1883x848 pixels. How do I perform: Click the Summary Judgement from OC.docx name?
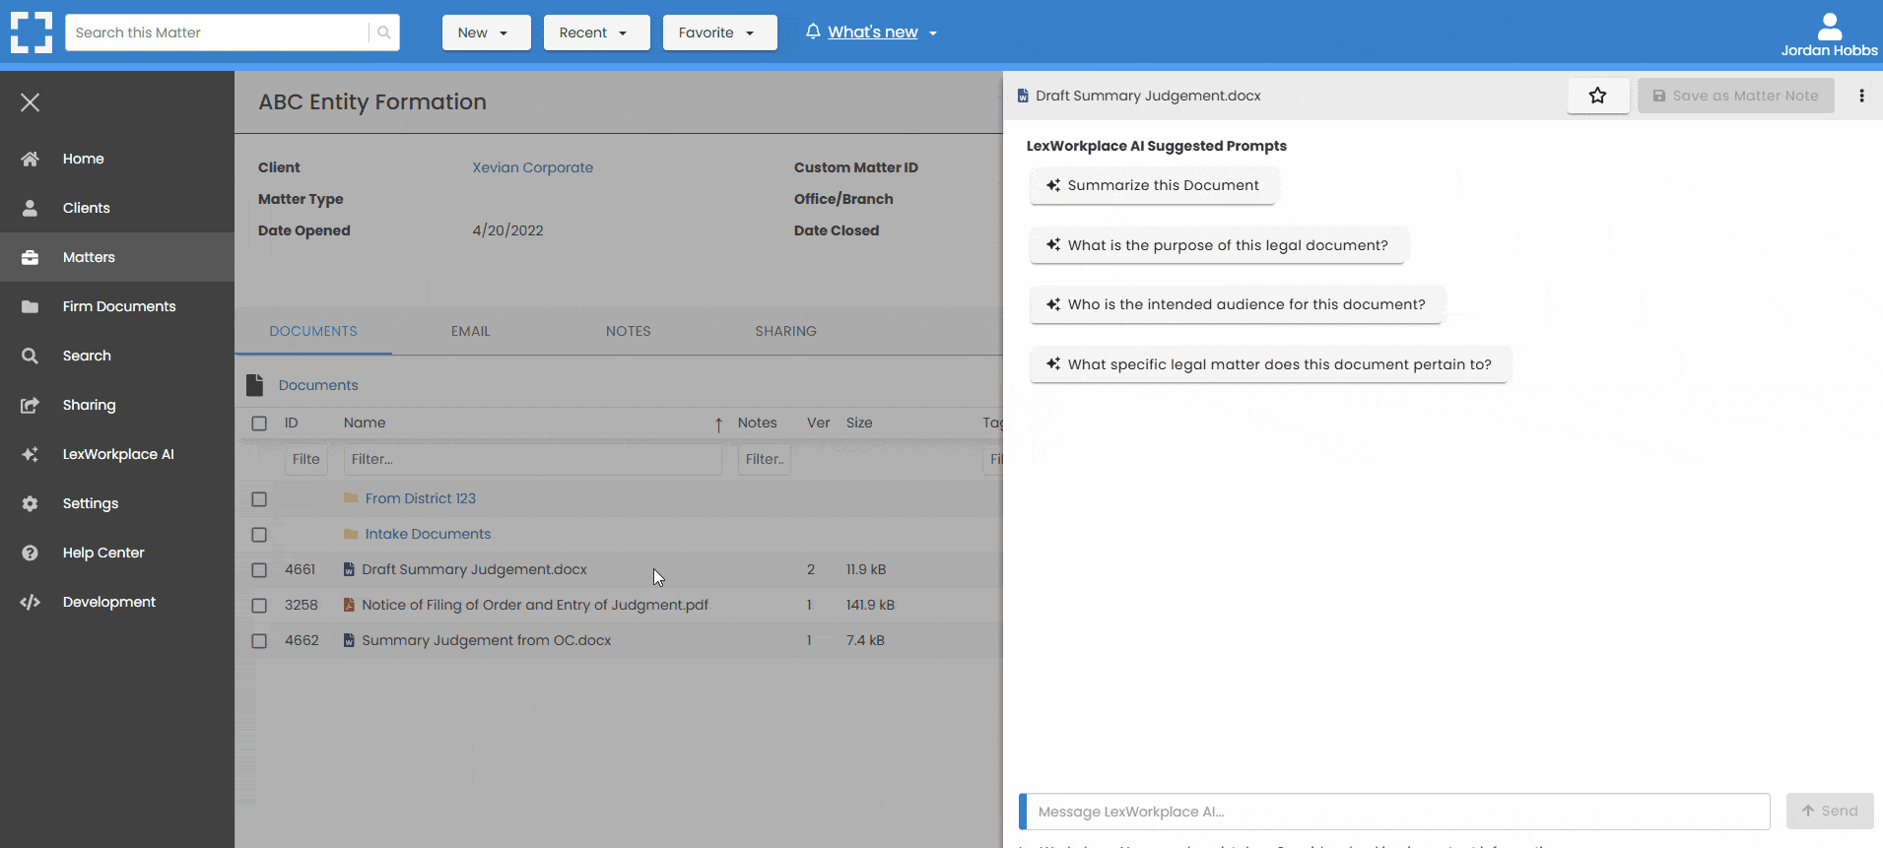coord(487,640)
